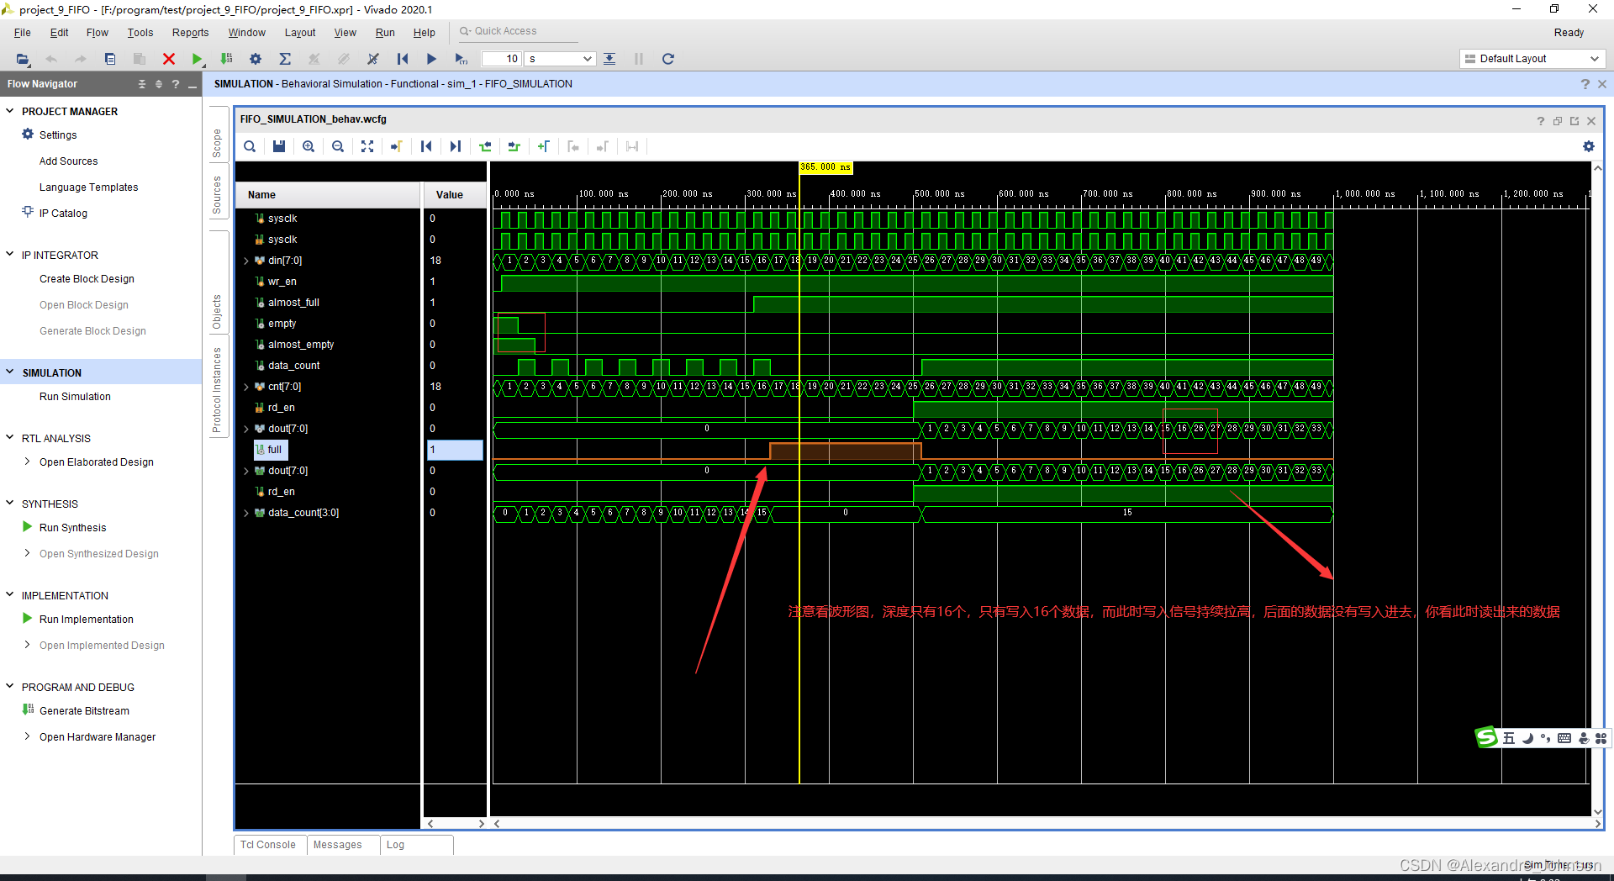Collapse the SIMULATION section in Flow Navigator
This screenshot has height=881, width=1614.
click(8, 372)
